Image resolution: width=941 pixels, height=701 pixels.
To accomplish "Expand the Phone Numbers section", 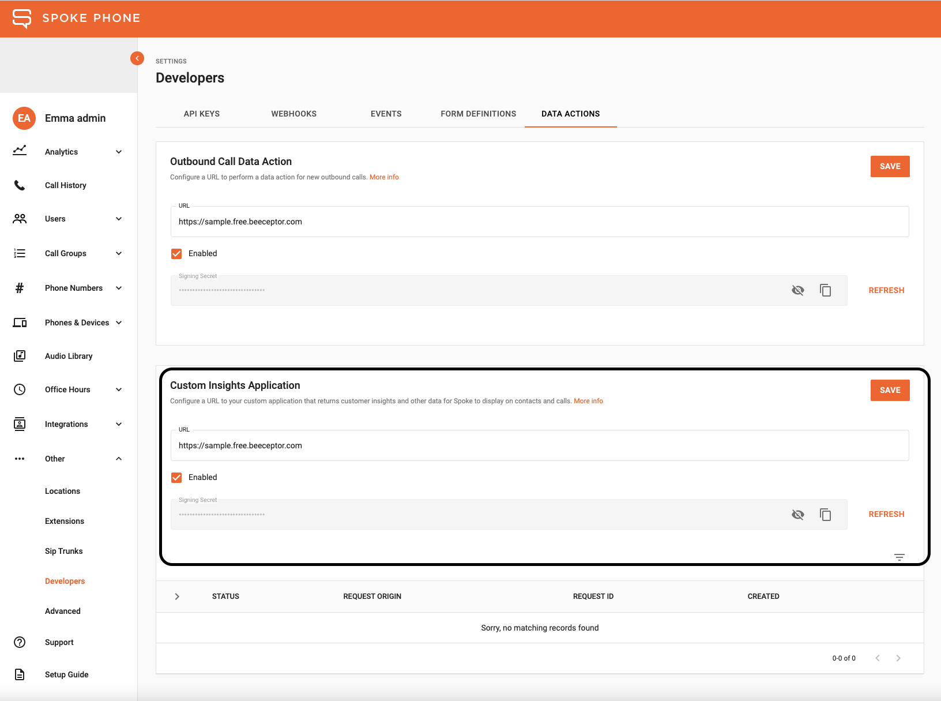I will (x=119, y=288).
